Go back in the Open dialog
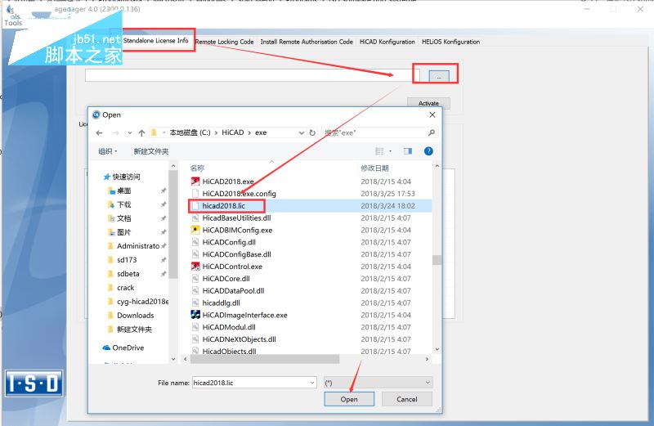654x426 pixels. (x=99, y=132)
